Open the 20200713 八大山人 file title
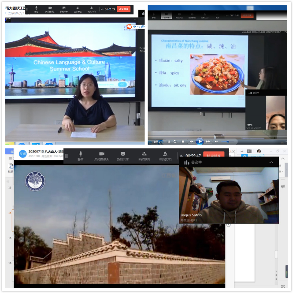This screenshot has width=293, height=293. coord(46,152)
